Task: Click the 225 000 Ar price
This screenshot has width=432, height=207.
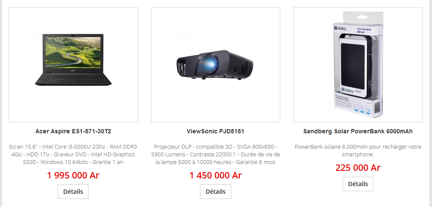Action: pos(358,167)
